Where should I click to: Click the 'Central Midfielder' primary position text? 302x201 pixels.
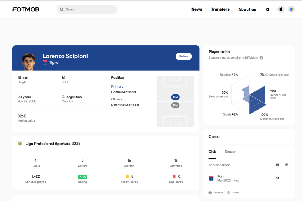tap(123, 92)
